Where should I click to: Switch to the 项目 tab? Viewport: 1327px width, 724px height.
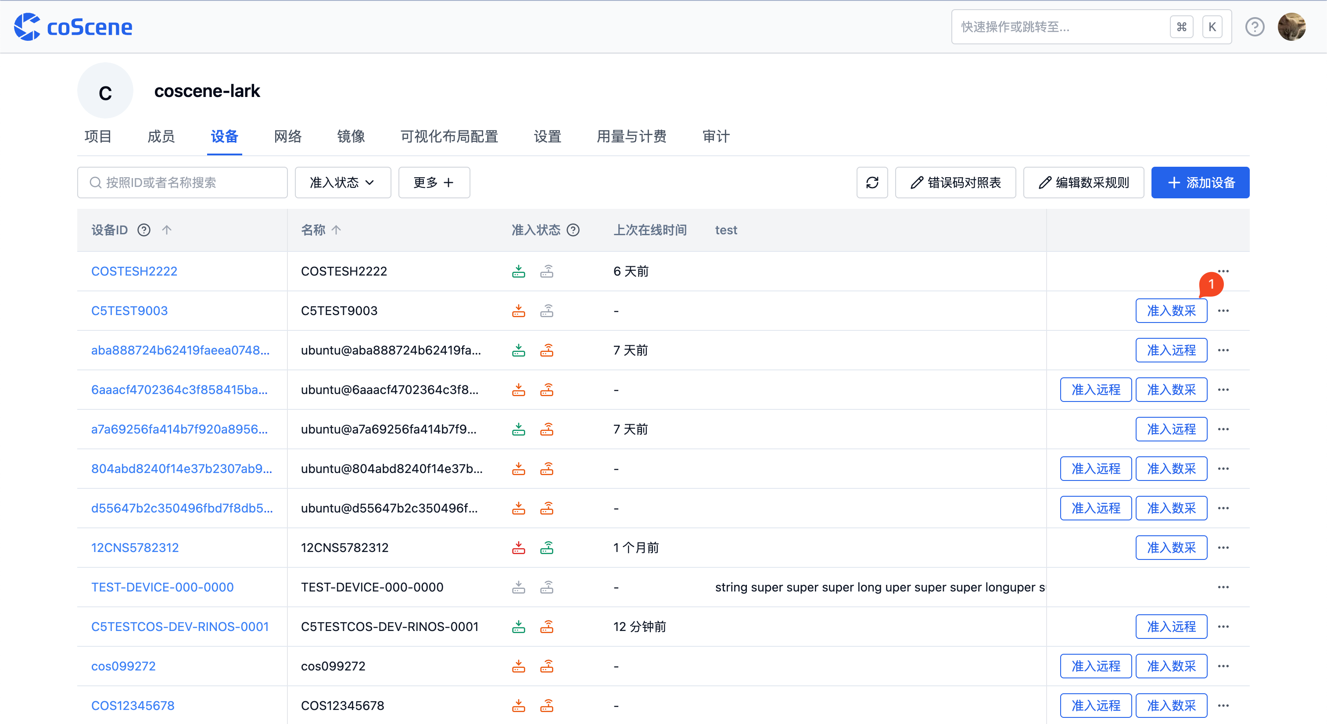(98, 136)
